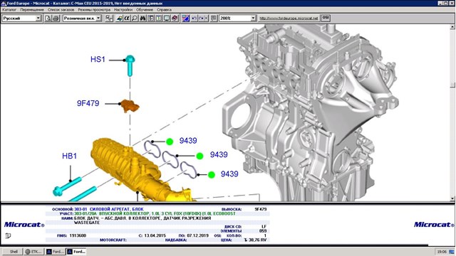Click the Shell taskbar button

pyautogui.click(x=13, y=251)
